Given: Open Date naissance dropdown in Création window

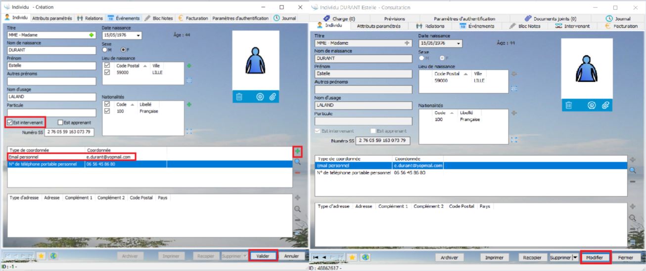Looking at the screenshot, I should [138, 36].
